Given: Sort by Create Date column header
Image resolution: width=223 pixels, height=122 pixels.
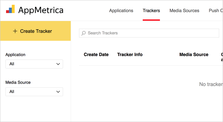Looking at the screenshot, I should (x=96, y=54).
